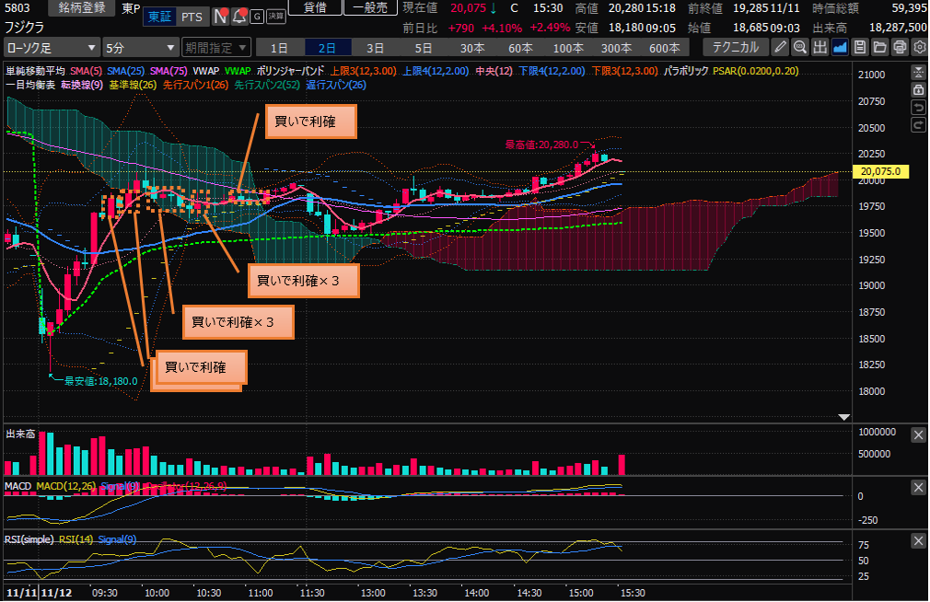This screenshot has height=602, width=930.
Task: Toggle the blue area chart mode button
Action: coord(840,47)
